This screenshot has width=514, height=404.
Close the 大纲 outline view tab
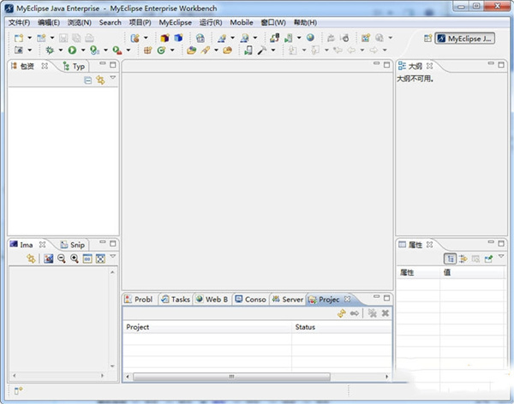coord(430,66)
